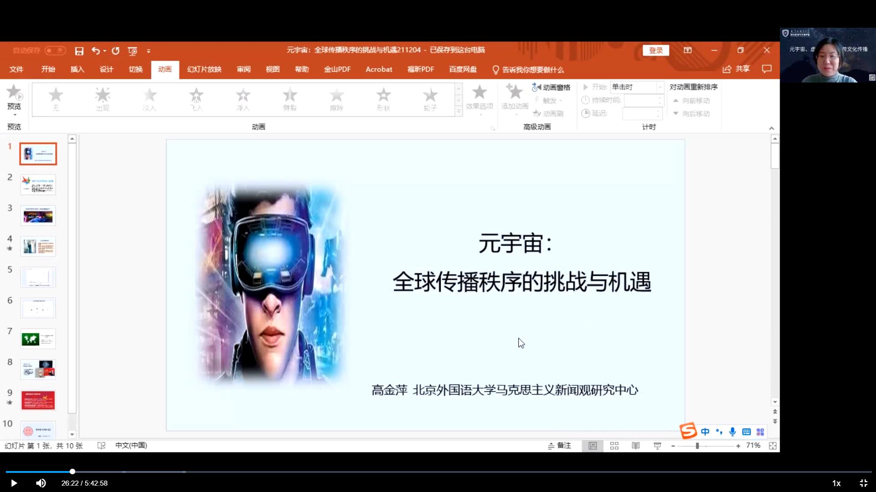Toggle the 备注 notes pane
This screenshot has height=492, width=876.
pyautogui.click(x=559, y=446)
